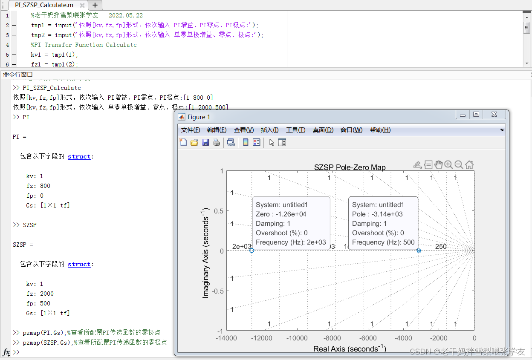Click fx function browser icon

[6, 352]
